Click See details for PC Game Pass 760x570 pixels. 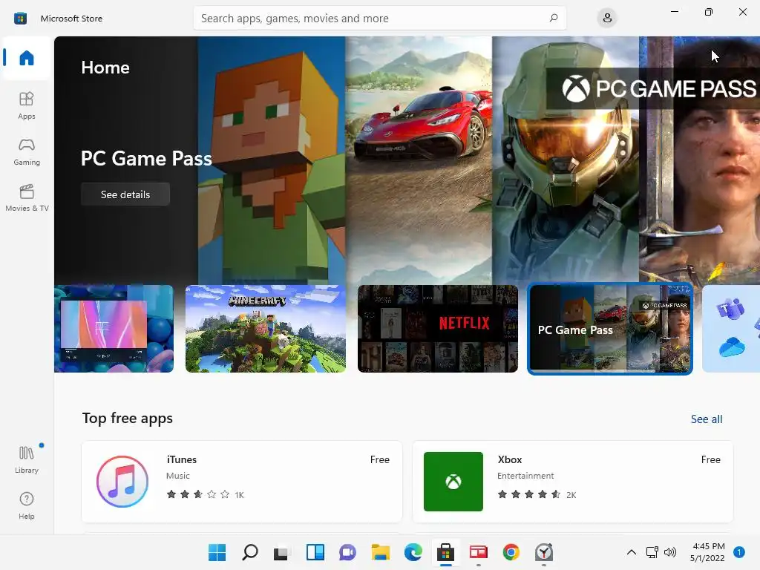click(125, 194)
